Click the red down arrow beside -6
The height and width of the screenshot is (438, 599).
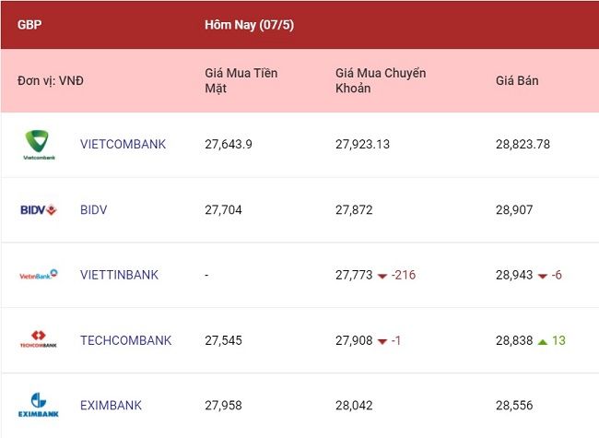[x=543, y=276]
